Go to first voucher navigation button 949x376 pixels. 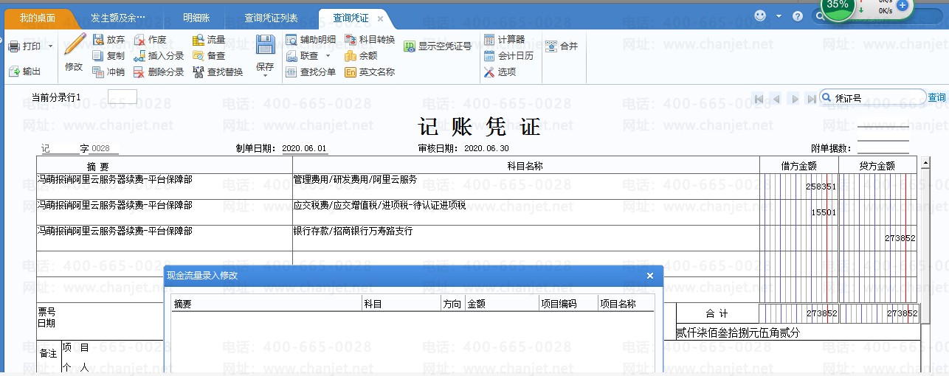point(758,98)
